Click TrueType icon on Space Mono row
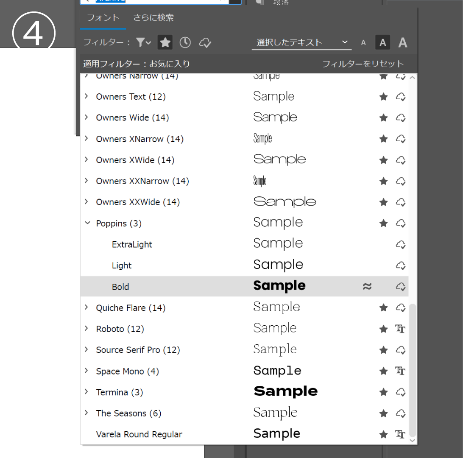Screen dimensions: 463x458 click(x=400, y=371)
